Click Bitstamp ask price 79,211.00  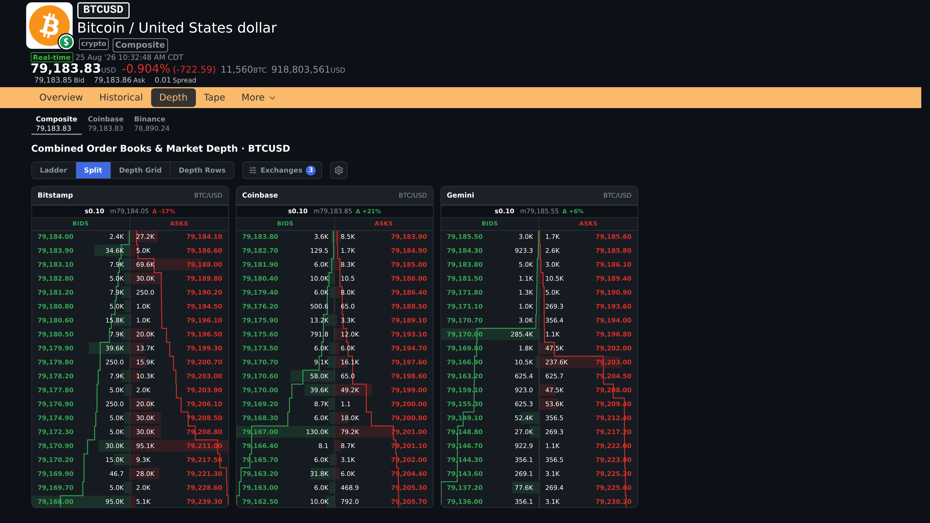(204, 446)
